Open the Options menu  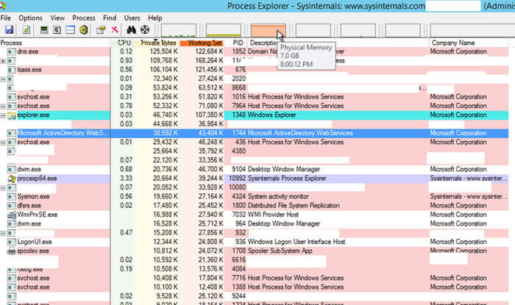point(30,18)
